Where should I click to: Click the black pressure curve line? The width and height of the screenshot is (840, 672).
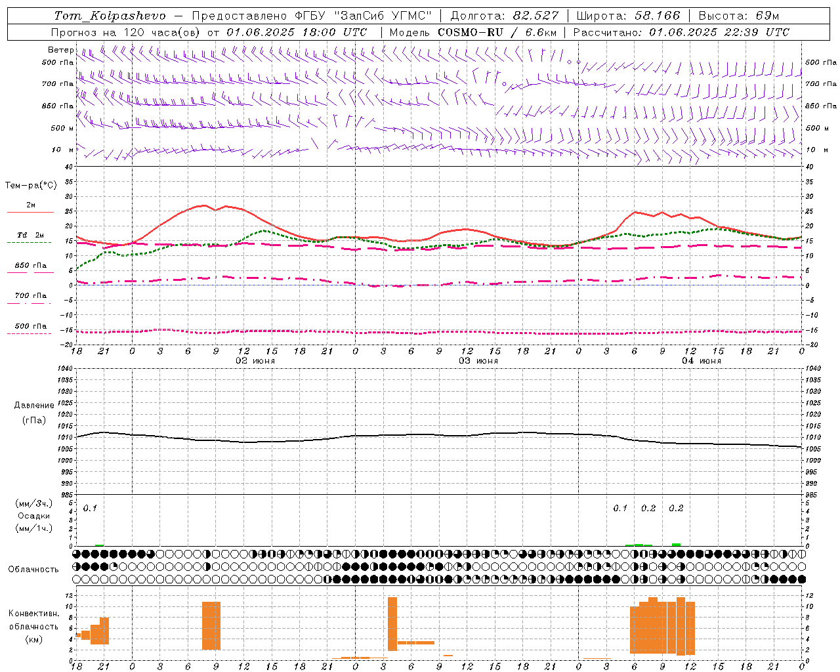click(x=439, y=436)
